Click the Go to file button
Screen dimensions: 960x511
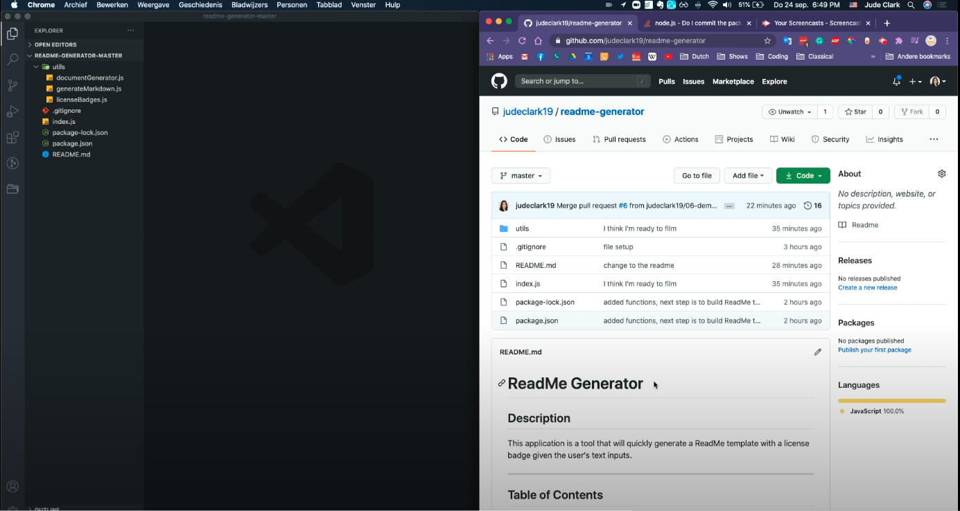point(697,176)
